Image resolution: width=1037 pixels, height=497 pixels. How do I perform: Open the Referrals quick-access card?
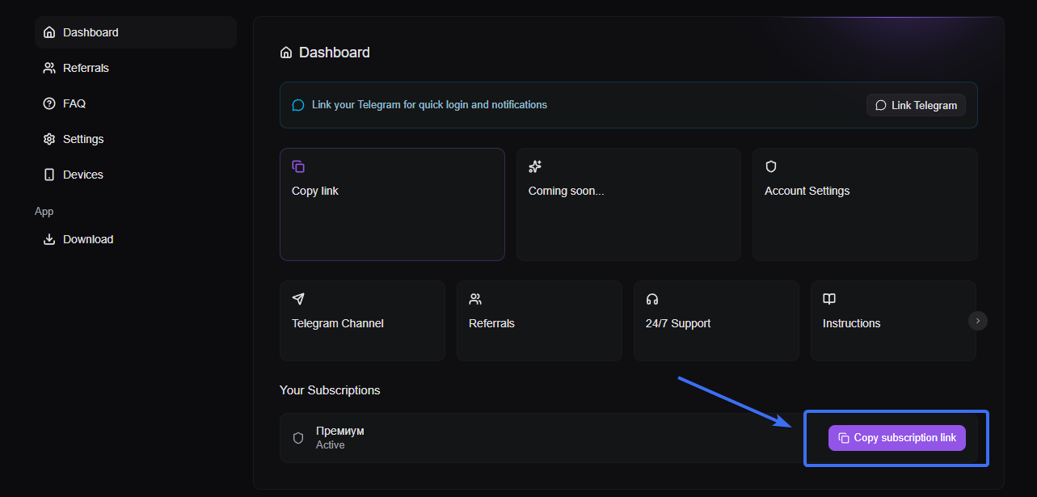pos(539,321)
